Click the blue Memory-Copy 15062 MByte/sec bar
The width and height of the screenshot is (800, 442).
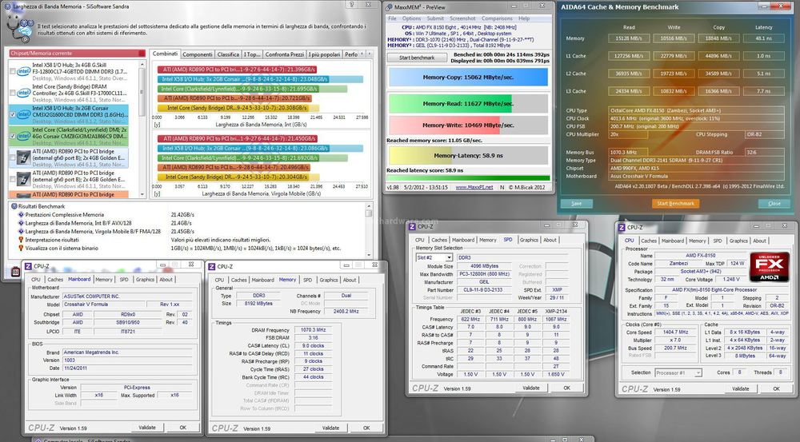click(x=468, y=78)
